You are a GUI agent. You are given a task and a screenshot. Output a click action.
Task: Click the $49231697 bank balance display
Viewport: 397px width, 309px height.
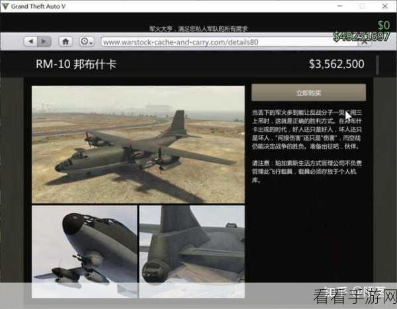(361, 36)
